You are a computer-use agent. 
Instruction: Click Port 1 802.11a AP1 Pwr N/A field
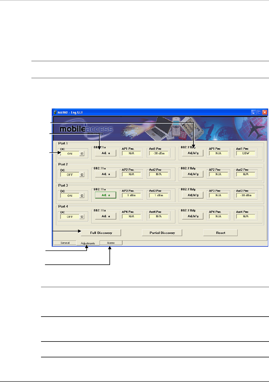pyautogui.click(x=132, y=153)
